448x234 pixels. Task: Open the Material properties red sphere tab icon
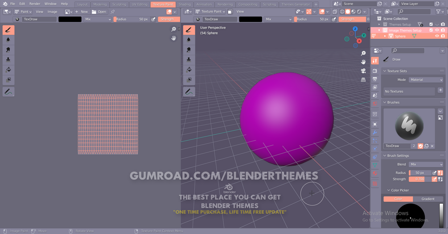click(x=375, y=173)
